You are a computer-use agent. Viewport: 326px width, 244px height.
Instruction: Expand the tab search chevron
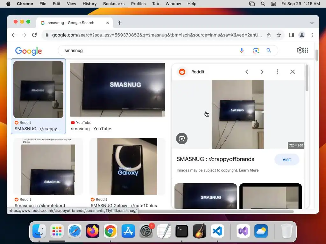312,23
